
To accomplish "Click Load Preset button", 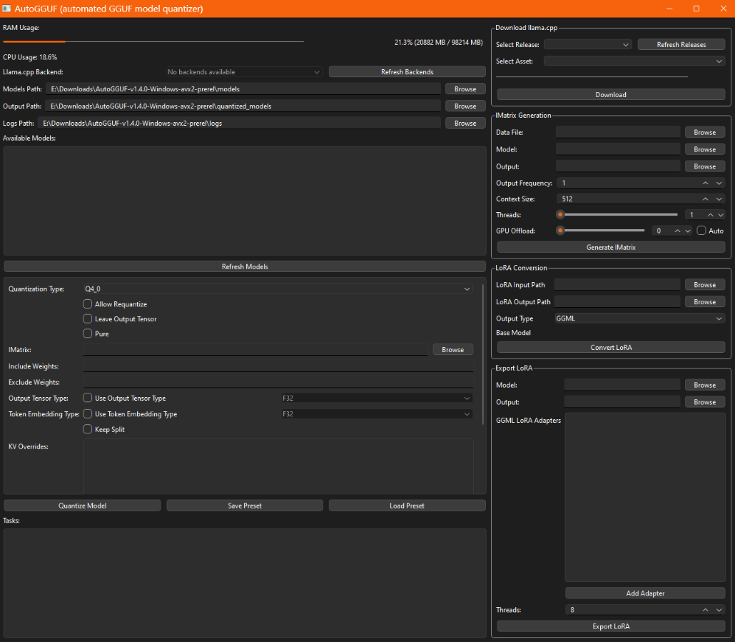I will point(407,506).
